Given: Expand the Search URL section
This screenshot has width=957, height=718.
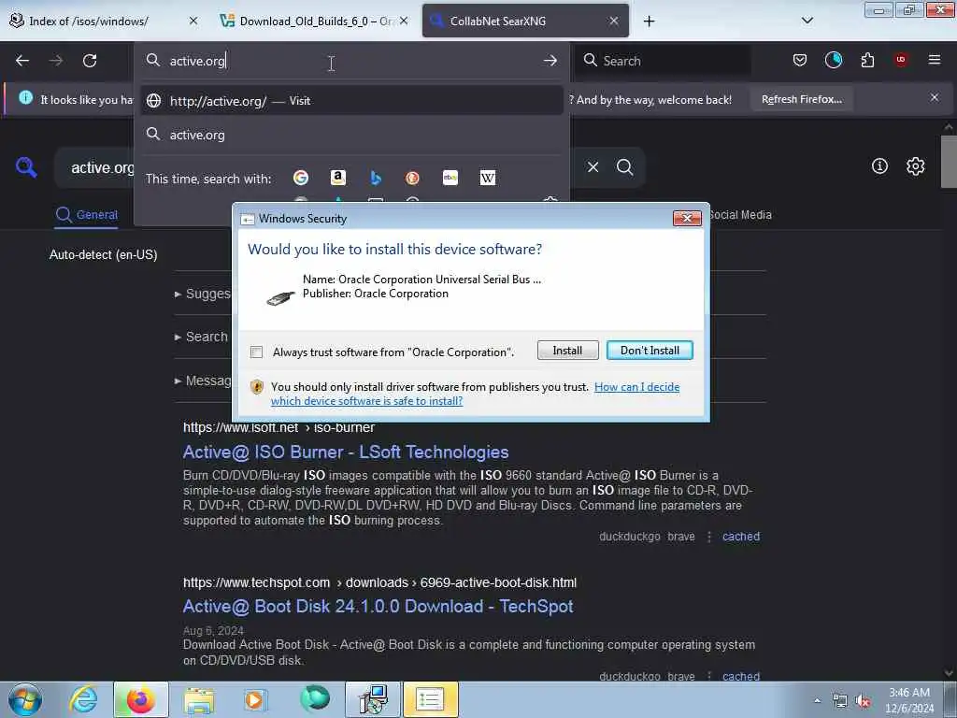Looking at the screenshot, I should [x=202, y=337].
